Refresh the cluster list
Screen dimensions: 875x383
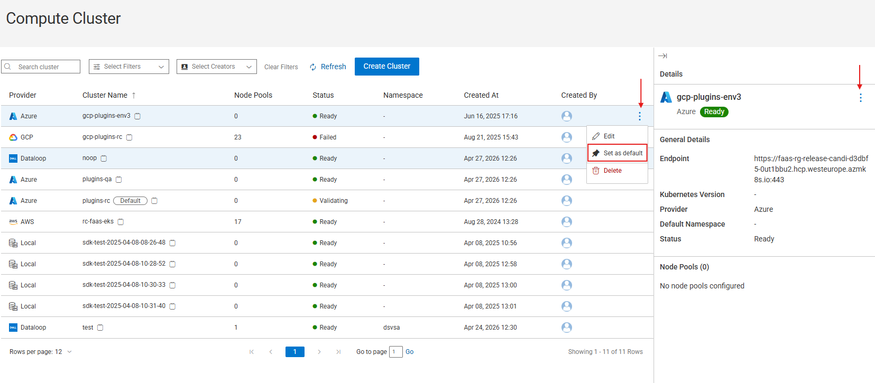328,67
